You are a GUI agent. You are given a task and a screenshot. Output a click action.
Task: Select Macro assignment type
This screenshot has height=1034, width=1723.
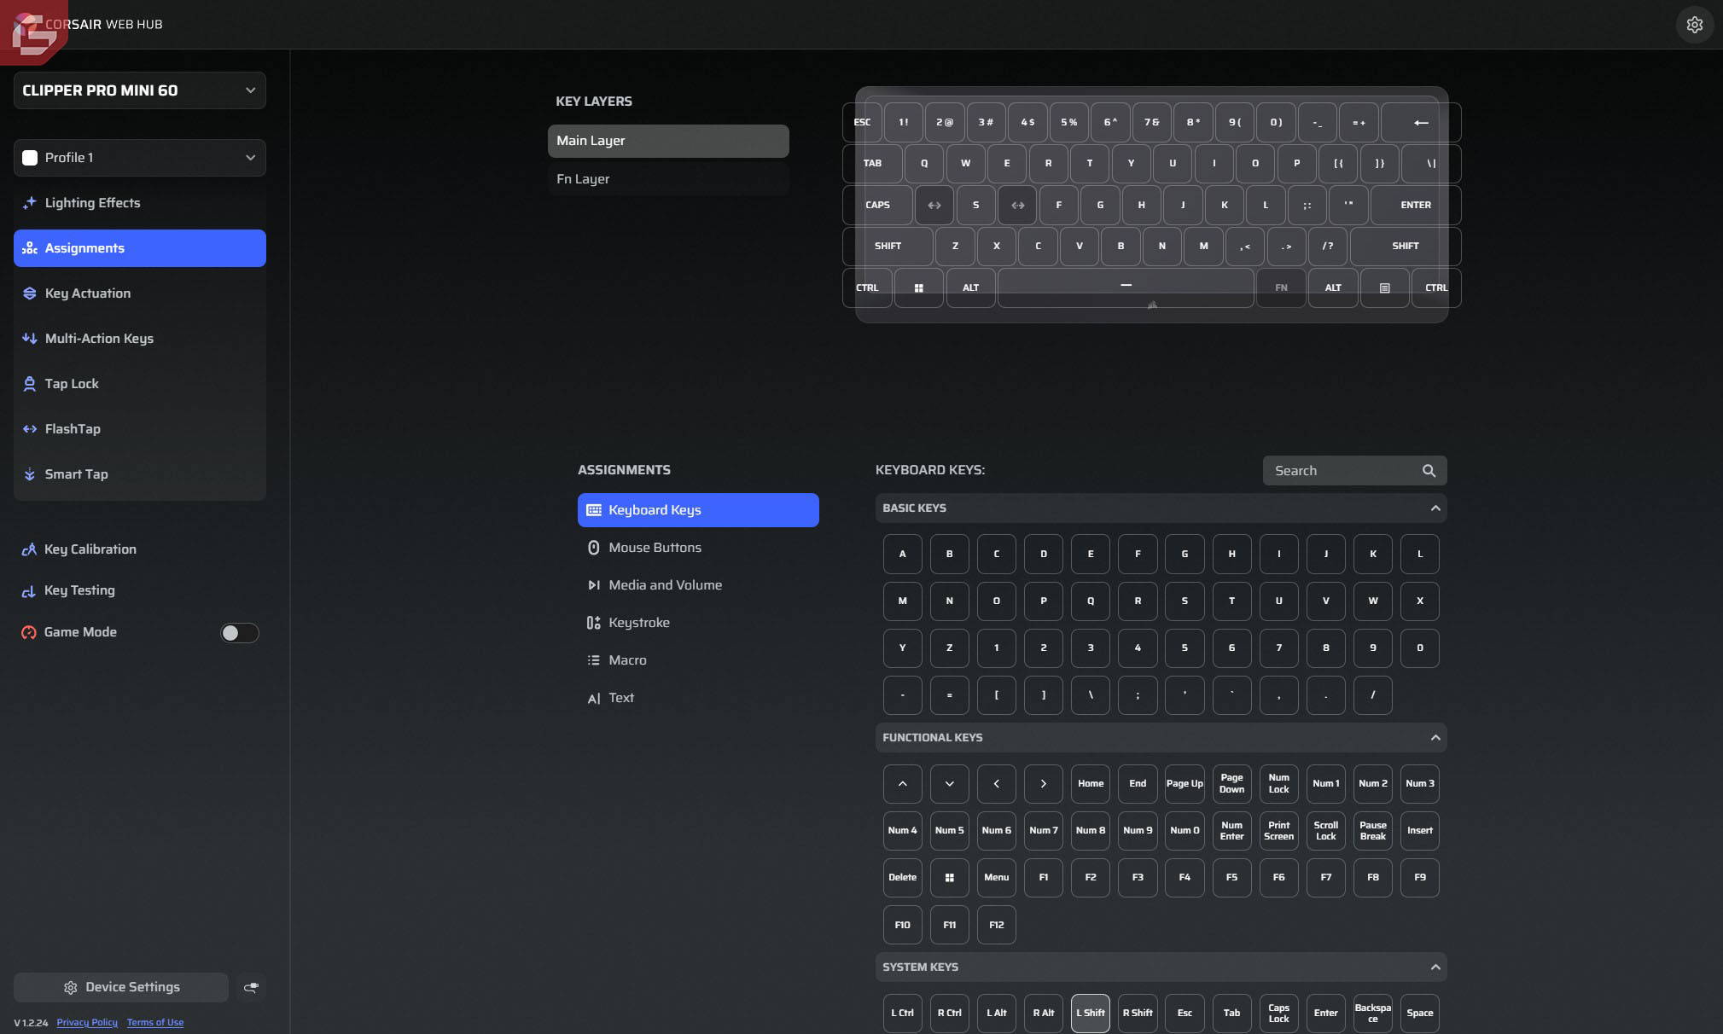[698, 660]
